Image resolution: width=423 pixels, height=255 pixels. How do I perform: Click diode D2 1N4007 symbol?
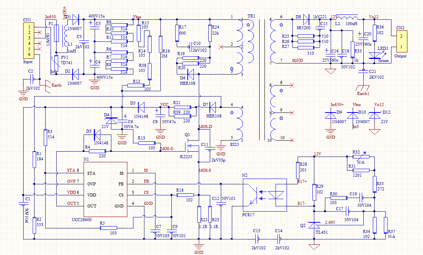coord(76,74)
